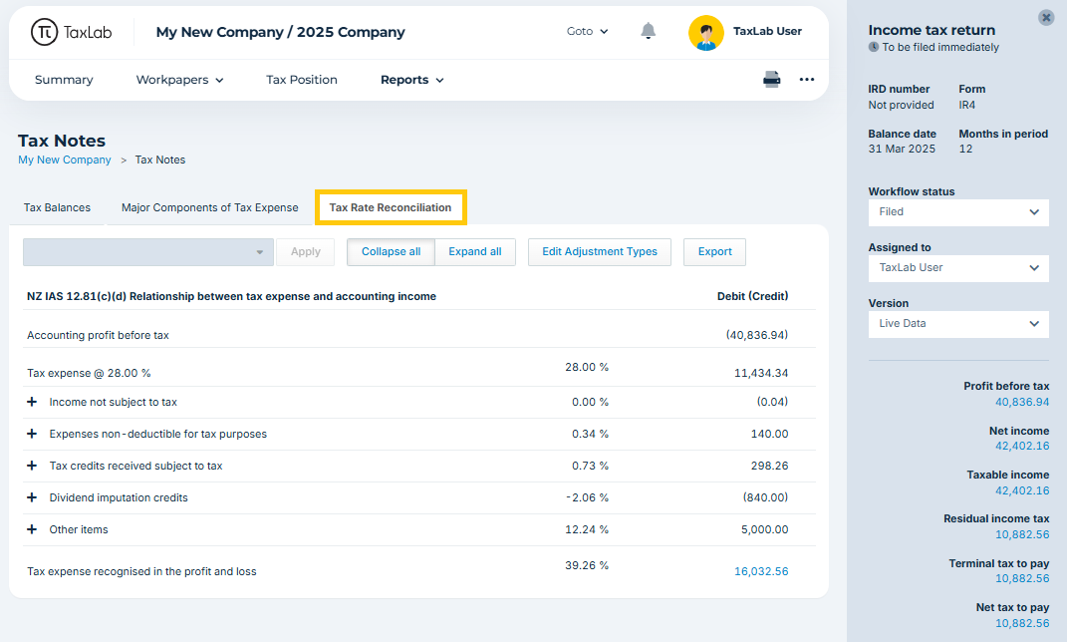Click the print icon
1067x642 pixels.
[x=772, y=80]
